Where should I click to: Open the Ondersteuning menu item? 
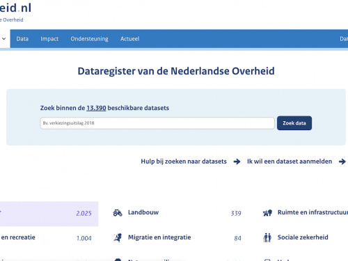click(89, 39)
